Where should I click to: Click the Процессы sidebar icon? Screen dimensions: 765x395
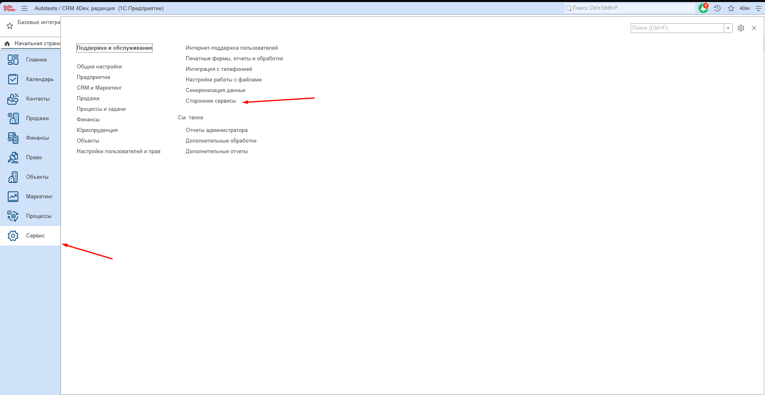[x=13, y=216]
